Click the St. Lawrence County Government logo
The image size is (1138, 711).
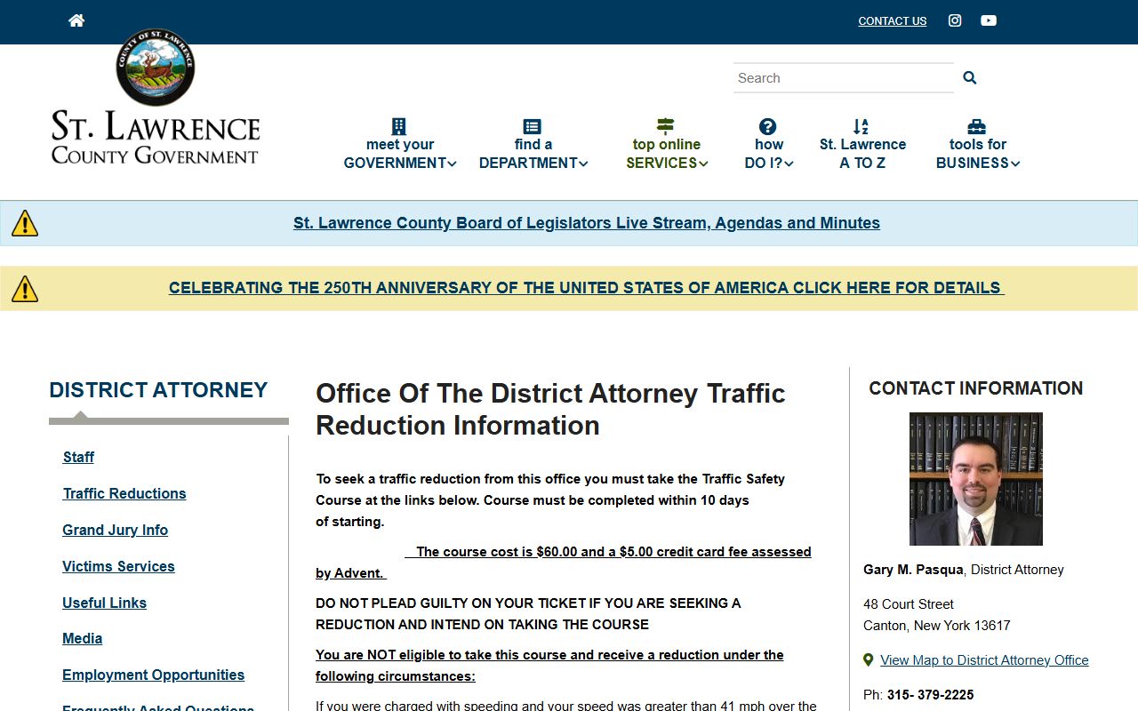tap(156, 97)
